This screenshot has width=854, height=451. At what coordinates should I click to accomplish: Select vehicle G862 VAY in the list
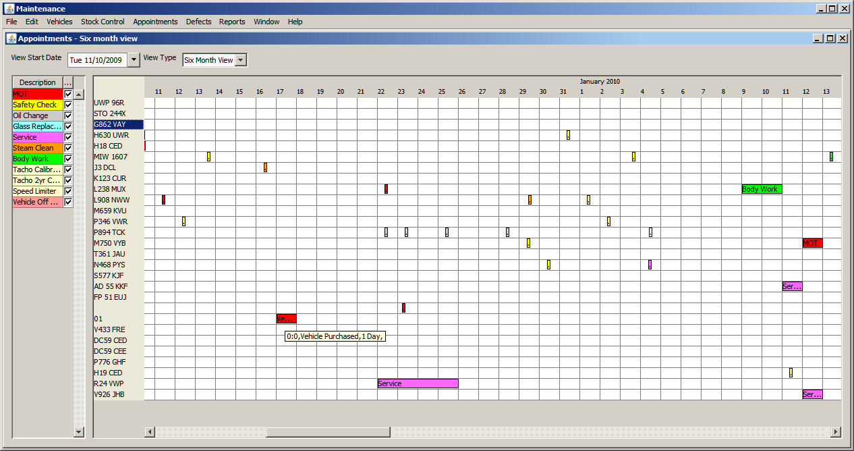coord(118,124)
